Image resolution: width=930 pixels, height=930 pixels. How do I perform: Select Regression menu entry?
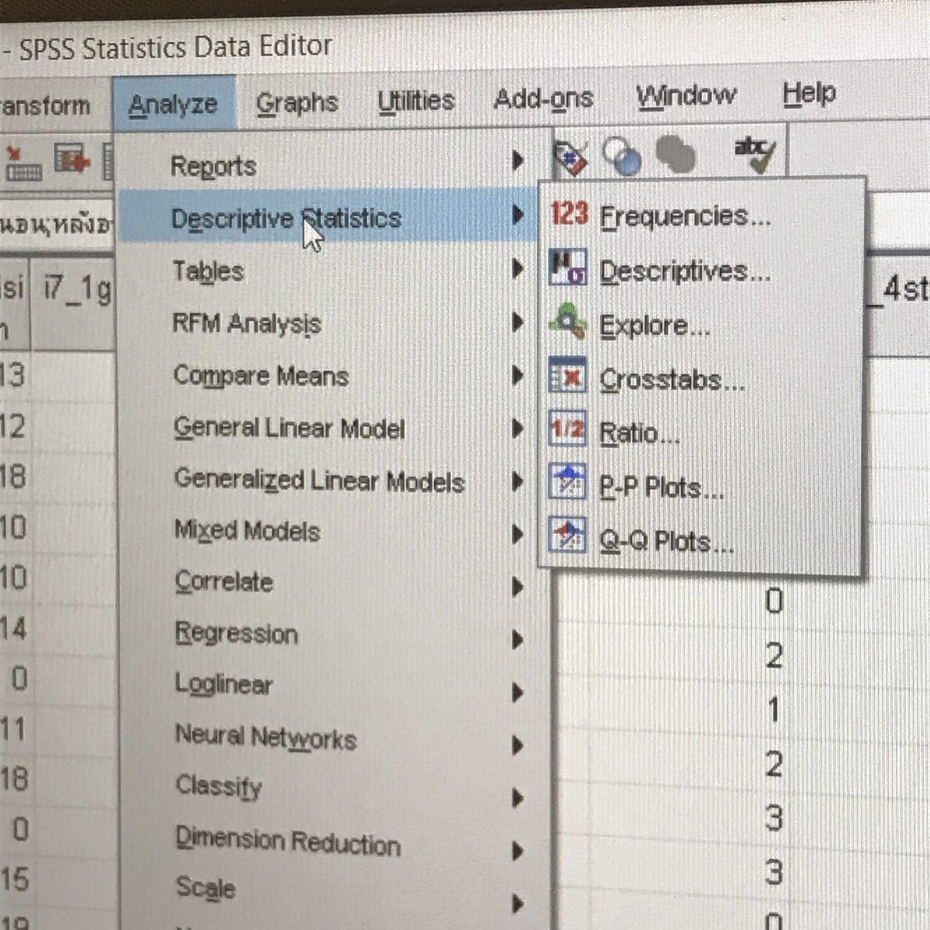click(x=236, y=633)
